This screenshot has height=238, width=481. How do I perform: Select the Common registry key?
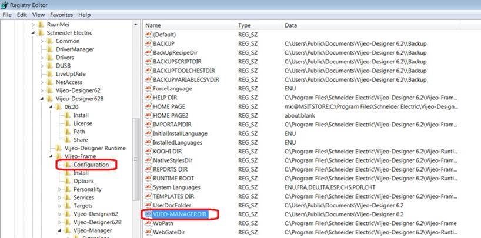(68, 41)
